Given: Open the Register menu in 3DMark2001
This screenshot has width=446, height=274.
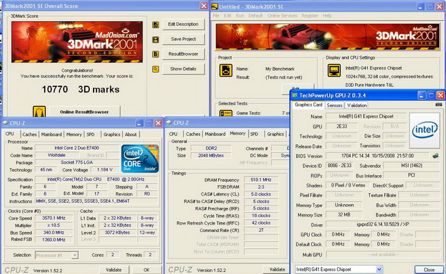Looking at the screenshot, I should [x=310, y=15].
